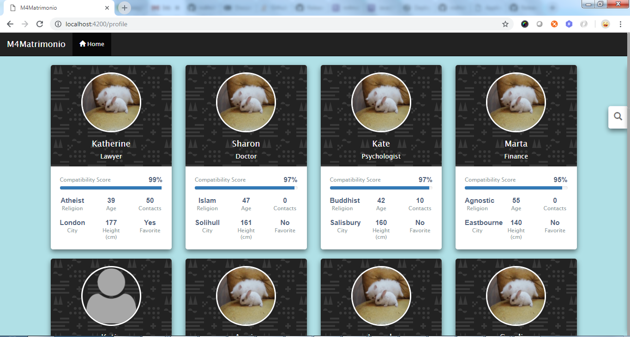
Task: Open the floating search button
Action: tap(618, 117)
